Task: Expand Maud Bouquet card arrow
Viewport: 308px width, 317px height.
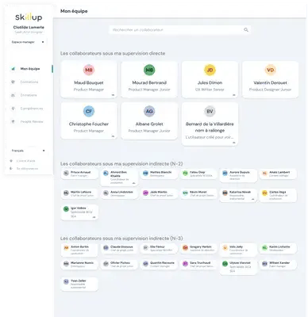Action: 113,95
